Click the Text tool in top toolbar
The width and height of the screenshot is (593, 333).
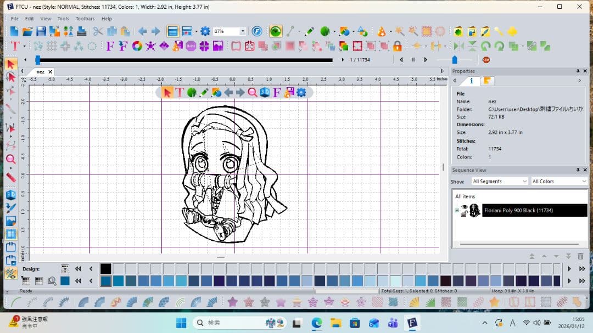click(15, 46)
